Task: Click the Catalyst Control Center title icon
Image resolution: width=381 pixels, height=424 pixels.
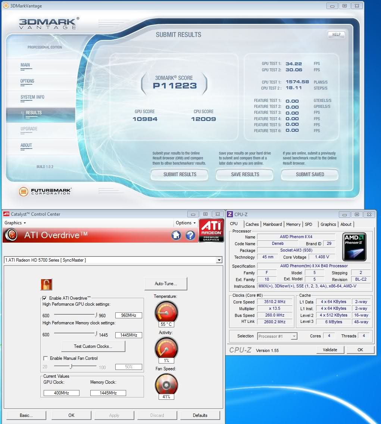Action: coord(6,214)
